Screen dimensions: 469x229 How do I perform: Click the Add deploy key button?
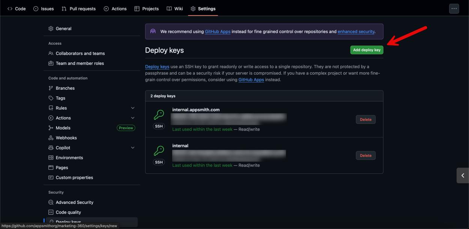click(367, 50)
